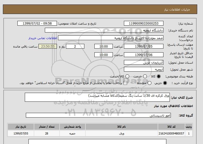Click the need number field 1199009033000253
This screenshot has height=144, width=203.
point(144,23)
